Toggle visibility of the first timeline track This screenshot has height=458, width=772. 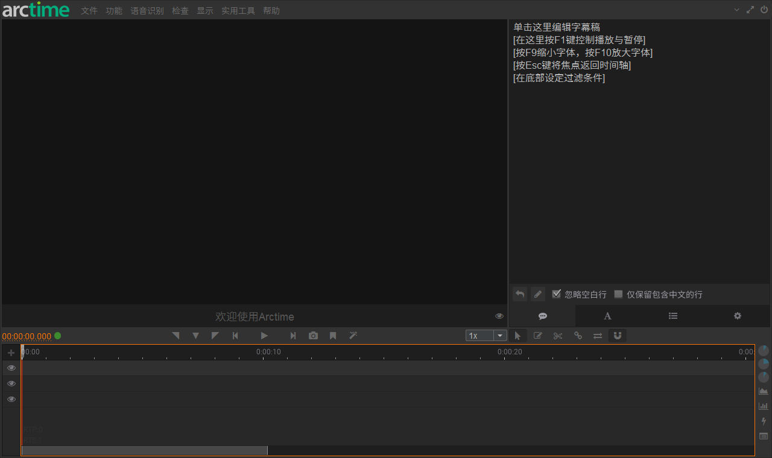click(x=11, y=368)
